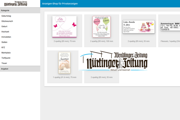
Task: Open the Marktplatz category
Action: (x=6, y=53)
